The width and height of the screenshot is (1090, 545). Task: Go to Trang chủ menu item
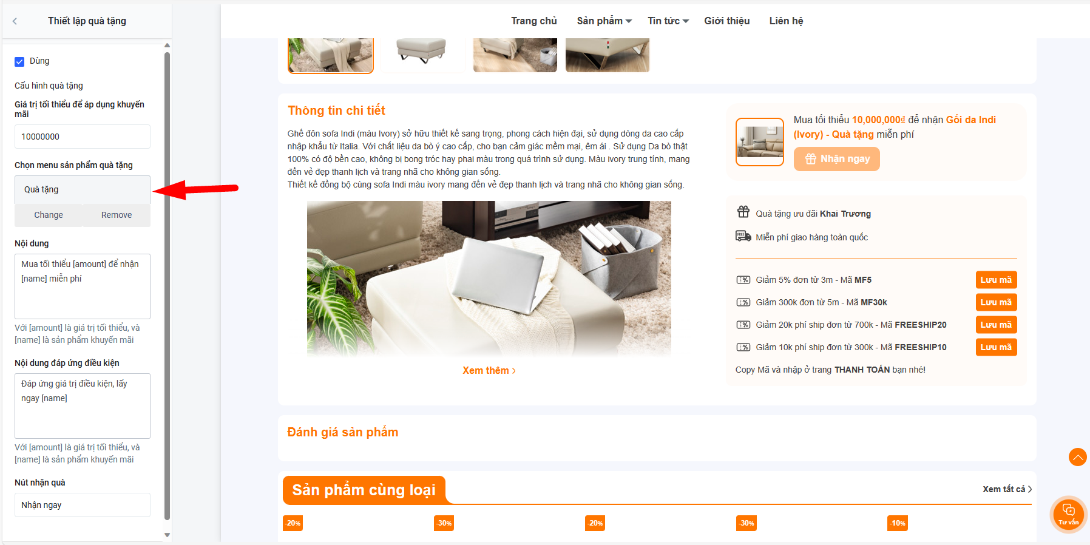533,21
